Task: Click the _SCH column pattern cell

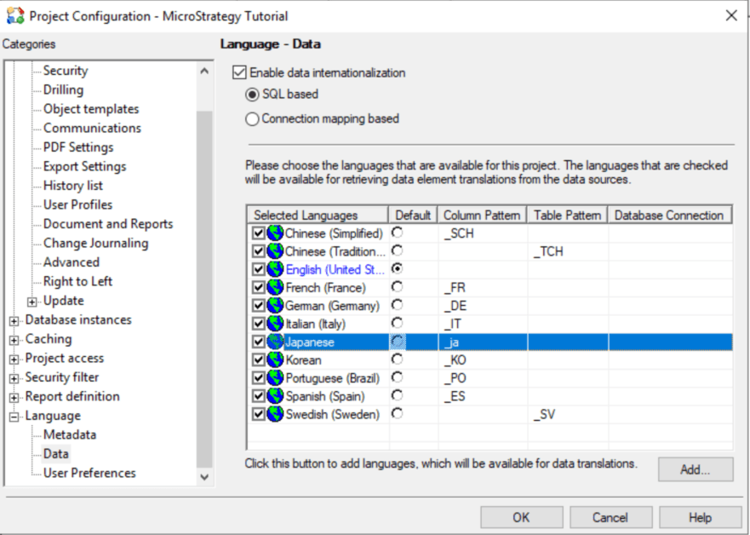Action: (x=483, y=233)
